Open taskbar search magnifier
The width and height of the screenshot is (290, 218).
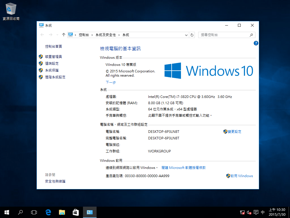[20, 212]
